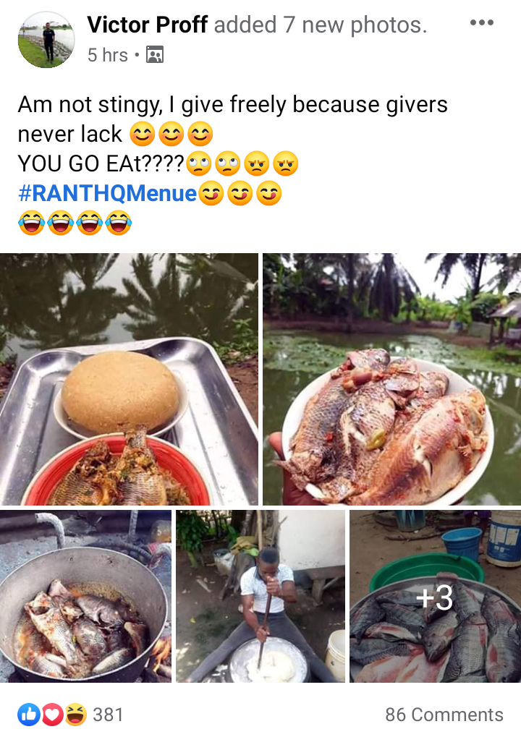This screenshot has width=521, height=737.
Task: Open the Victor Proff profile name link
Action: point(147,25)
